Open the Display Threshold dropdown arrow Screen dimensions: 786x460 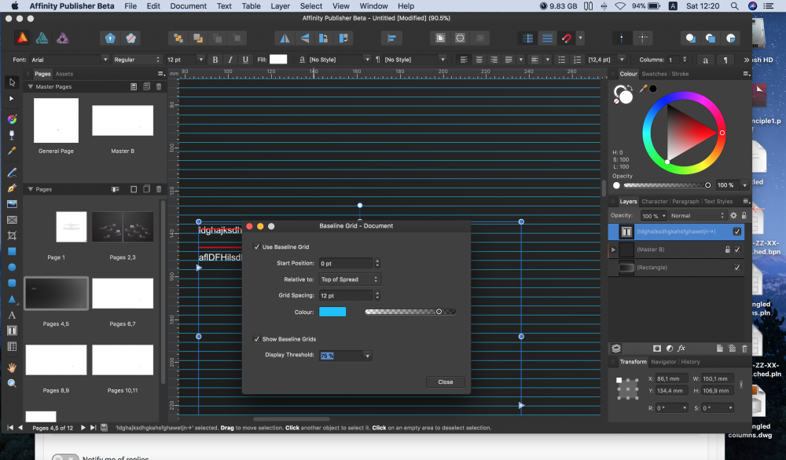[x=367, y=356]
